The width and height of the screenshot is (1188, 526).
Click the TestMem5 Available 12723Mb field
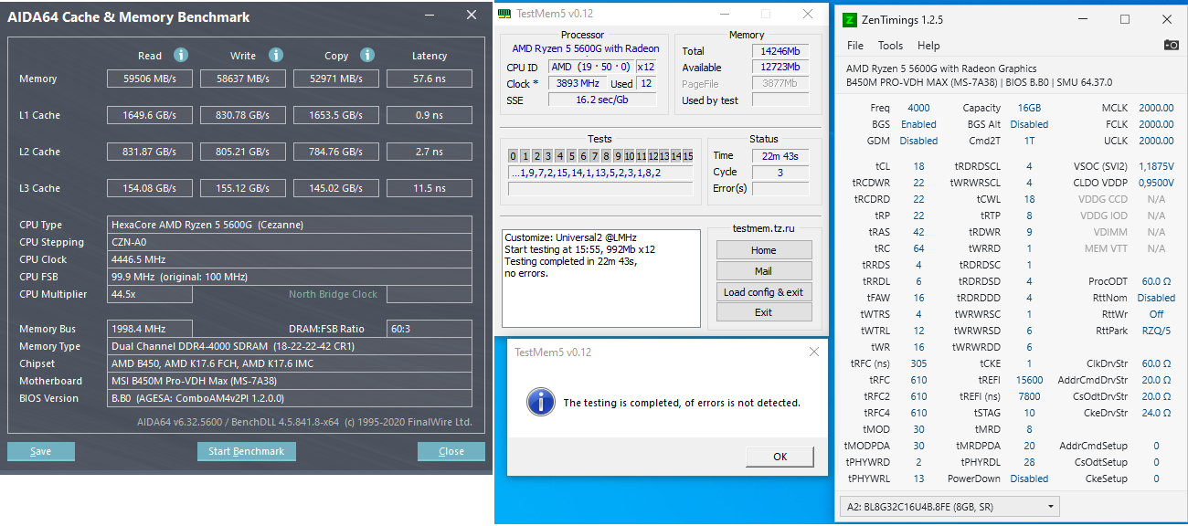(x=780, y=67)
